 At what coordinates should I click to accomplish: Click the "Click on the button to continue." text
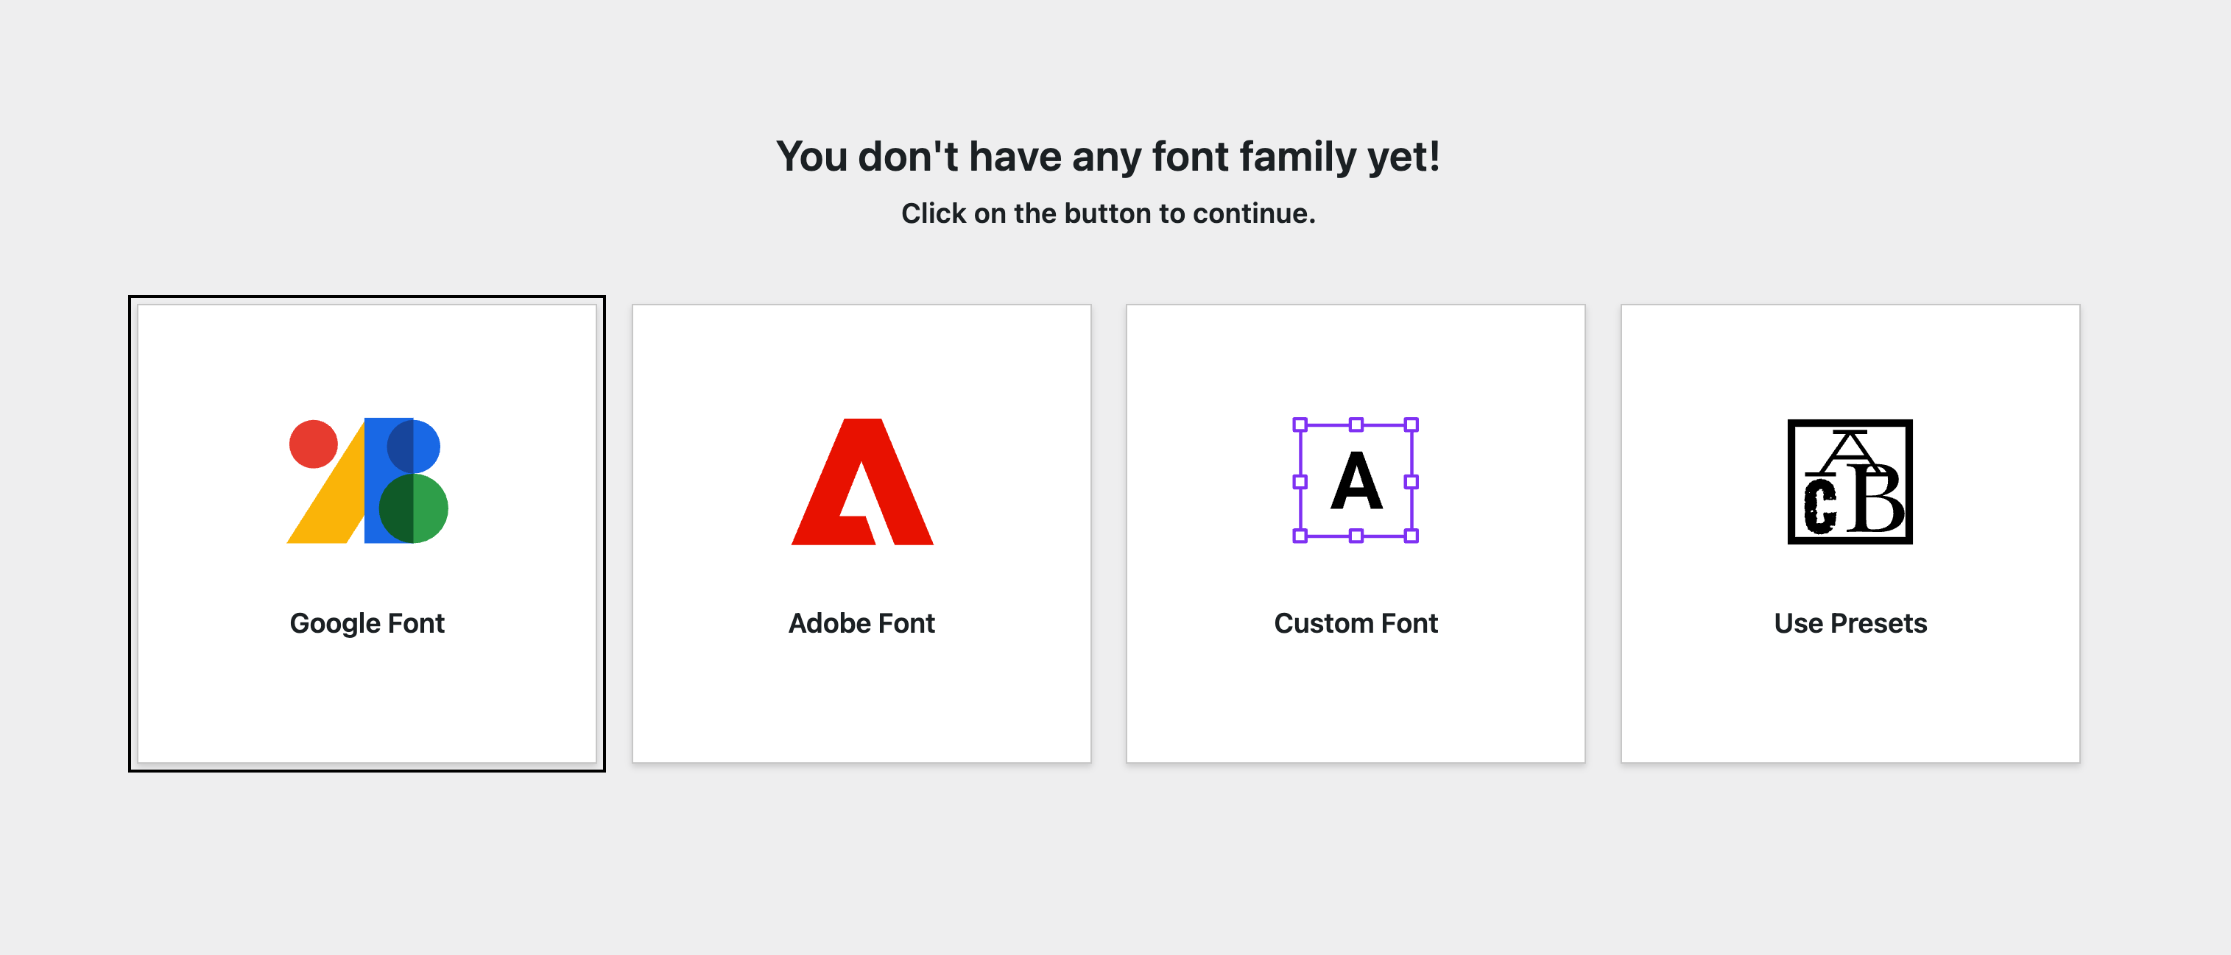tap(1109, 213)
